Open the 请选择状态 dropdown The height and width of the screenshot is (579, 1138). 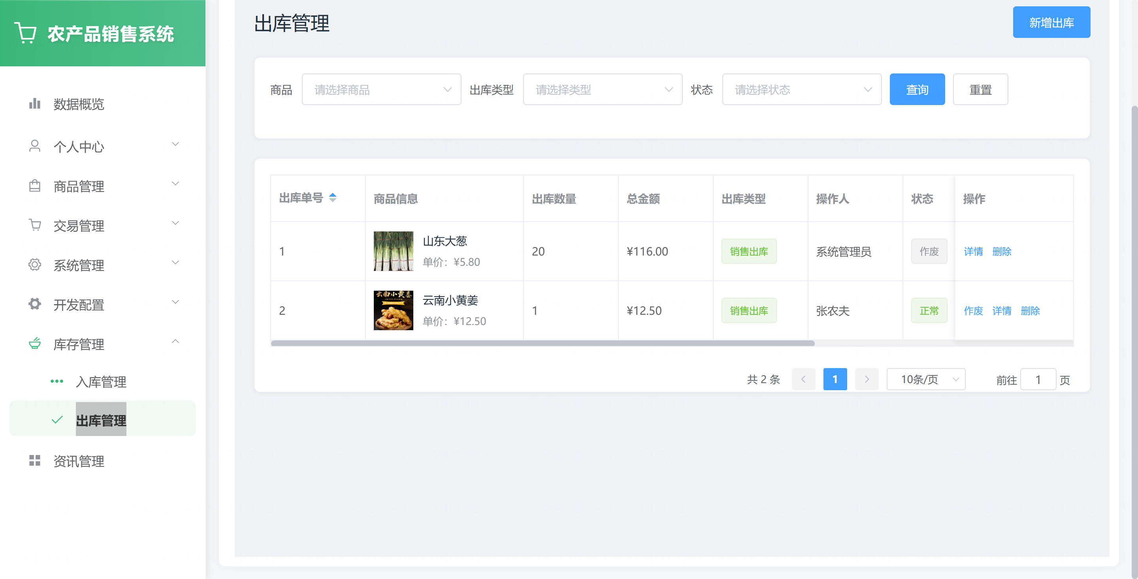802,90
